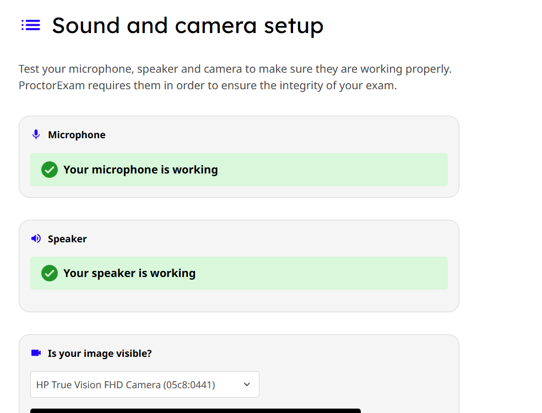Click the "Speaker" section label
This screenshot has height=413, width=542.
pos(67,239)
